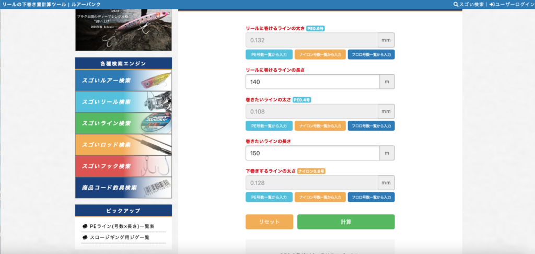The width and height of the screenshot is (535, 254).
Task: Select フロロ号数一覧から入力 under backing line thickness
Action: [x=371, y=198]
